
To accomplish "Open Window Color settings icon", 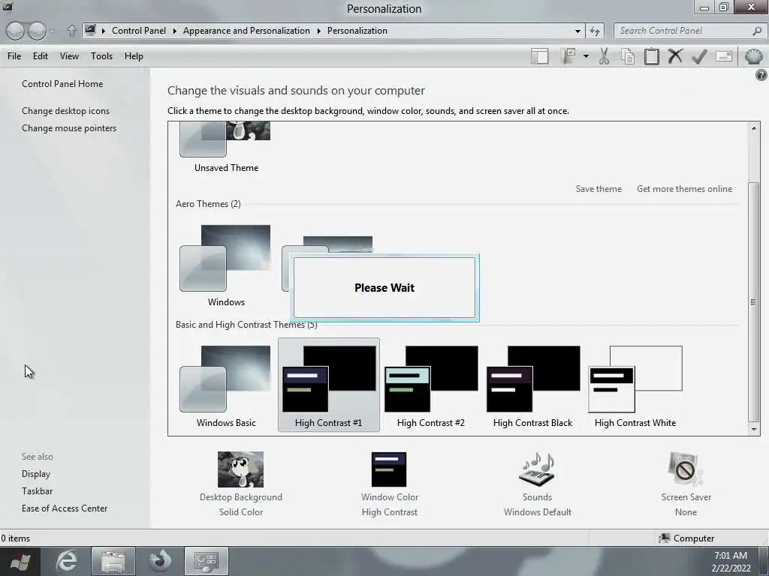I will 389,469.
